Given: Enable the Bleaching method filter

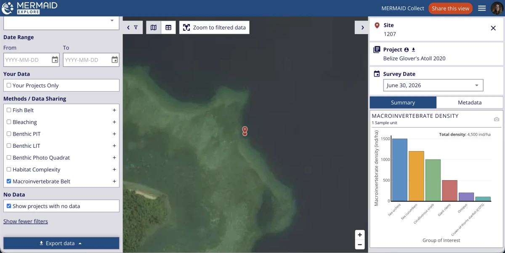Looking at the screenshot, I should click(9, 122).
